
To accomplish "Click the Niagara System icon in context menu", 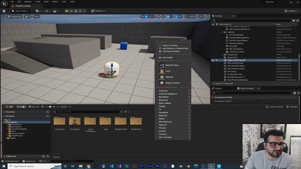I will coord(162,83).
